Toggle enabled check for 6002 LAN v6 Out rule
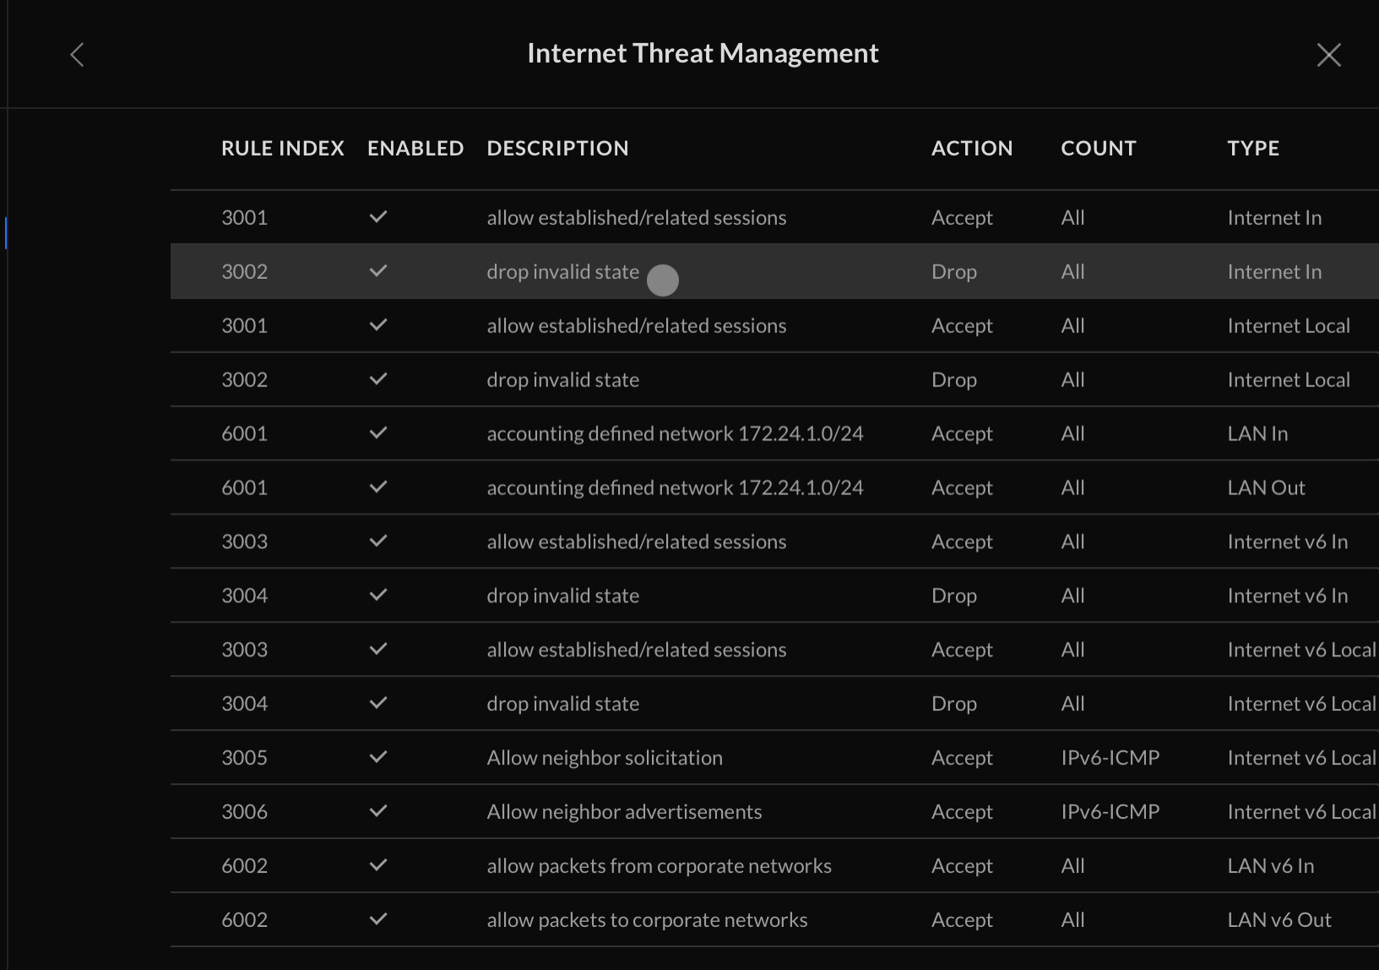1379x970 pixels. click(378, 919)
